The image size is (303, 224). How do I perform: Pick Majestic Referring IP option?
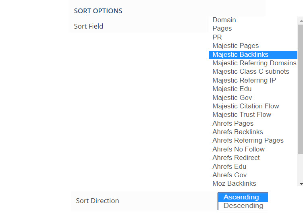pyautogui.click(x=244, y=80)
